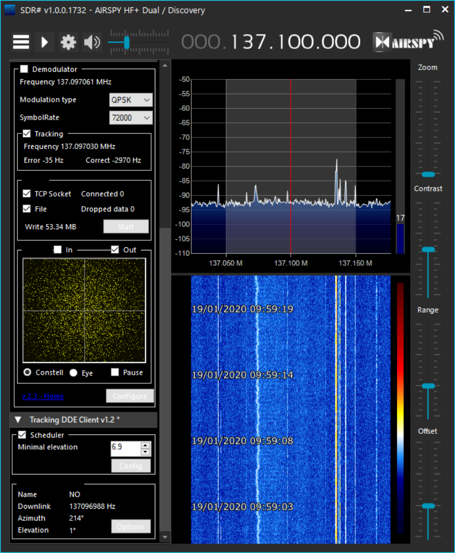Open the v 2.3 - Home link
Screen dimensions: 455x553
(43, 396)
